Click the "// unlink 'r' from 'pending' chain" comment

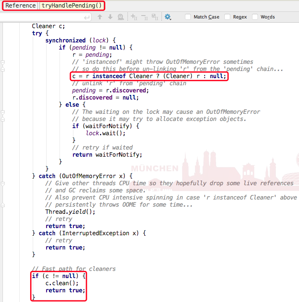pos(129,83)
